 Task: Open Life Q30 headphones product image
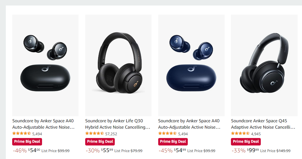coord(118,65)
